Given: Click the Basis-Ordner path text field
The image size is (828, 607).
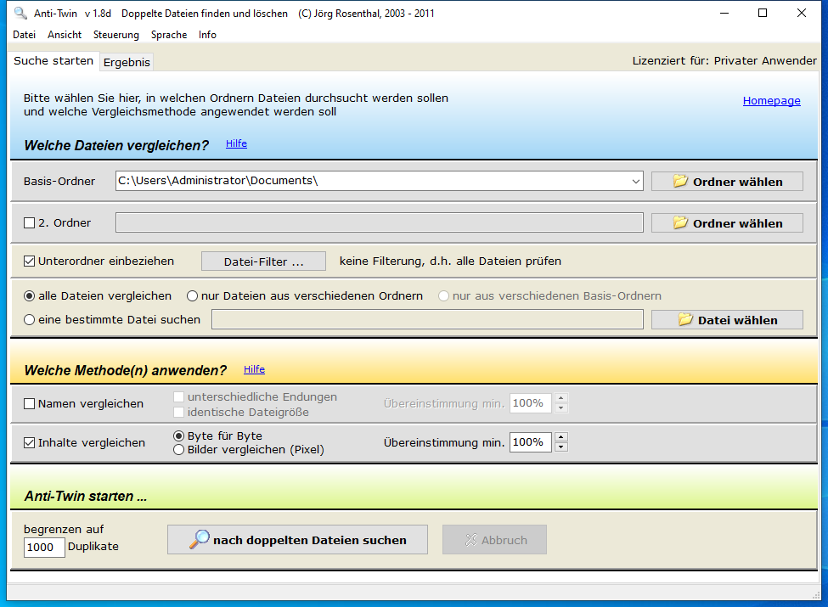Looking at the screenshot, I should [372, 181].
